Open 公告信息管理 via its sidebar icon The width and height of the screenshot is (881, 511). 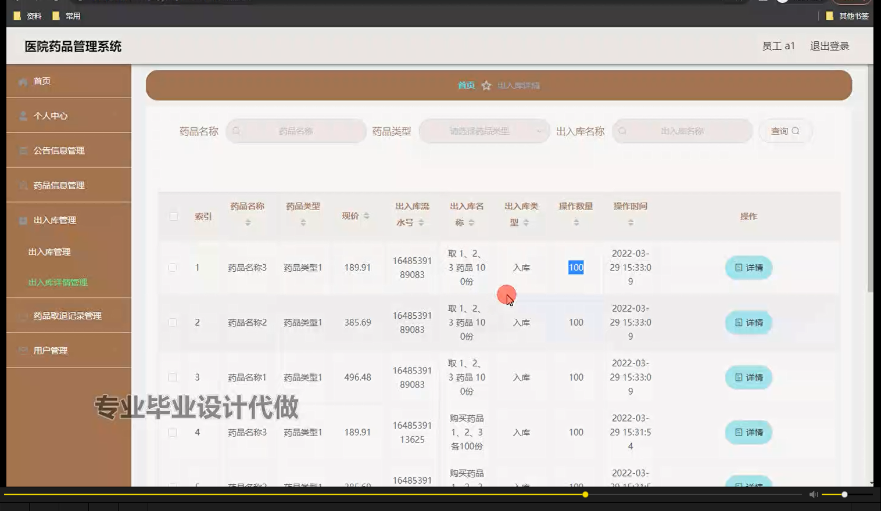(22, 150)
